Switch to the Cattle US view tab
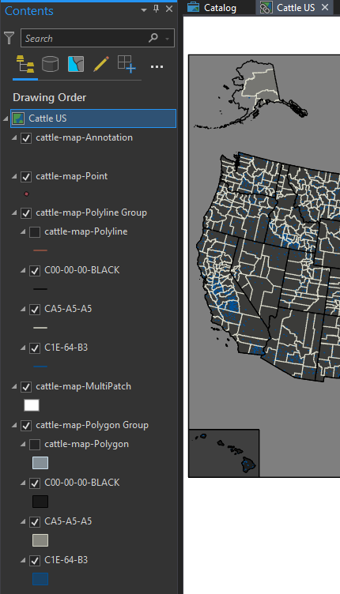Image resolution: width=340 pixels, height=594 pixels. click(x=296, y=8)
